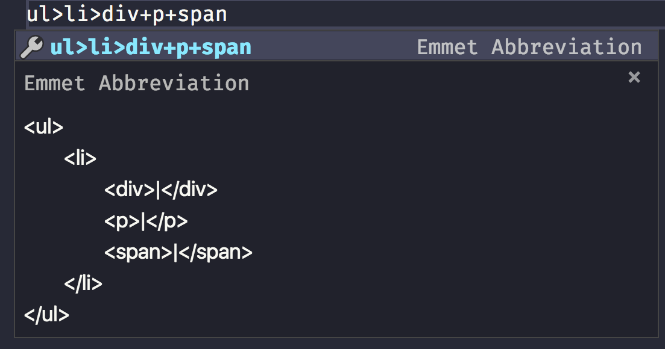Image resolution: width=665 pixels, height=349 pixels.
Task: Click the dark area below the popup
Action: click(x=332, y=343)
